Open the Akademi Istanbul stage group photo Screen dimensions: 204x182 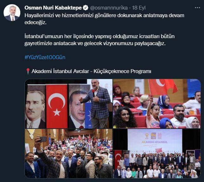pyautogui.click(x=157, y=153)
